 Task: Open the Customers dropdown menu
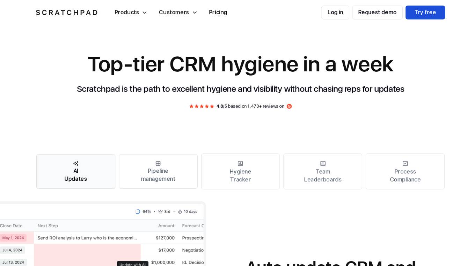pyautogui.click(x=178, y=12)
